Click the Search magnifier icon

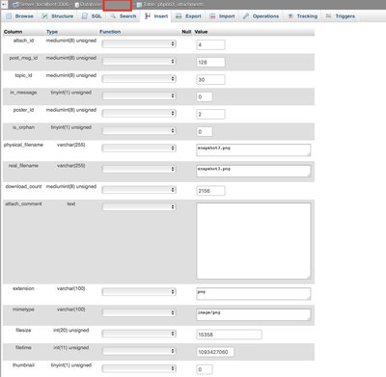point(113,16)
